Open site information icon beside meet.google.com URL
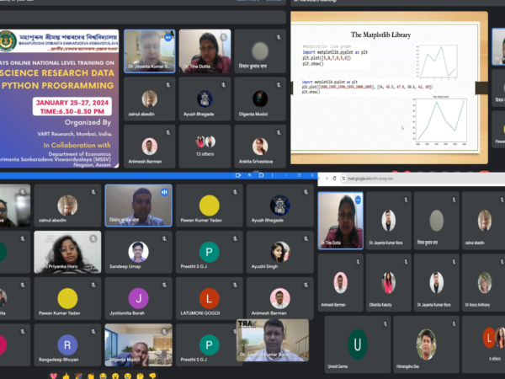Screen dimensions: 505x379 pyautogui.click(x=343, y=179)
